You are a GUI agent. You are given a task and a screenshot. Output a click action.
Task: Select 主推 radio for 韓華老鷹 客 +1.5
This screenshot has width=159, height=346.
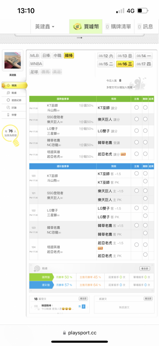137,225
